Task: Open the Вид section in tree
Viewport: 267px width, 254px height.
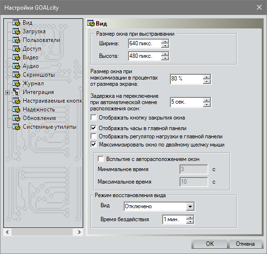Action: click(x=27, y=23)
